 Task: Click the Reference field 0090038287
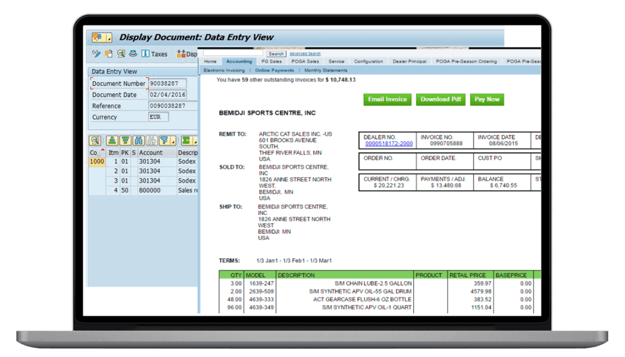(x=173, y=106)
